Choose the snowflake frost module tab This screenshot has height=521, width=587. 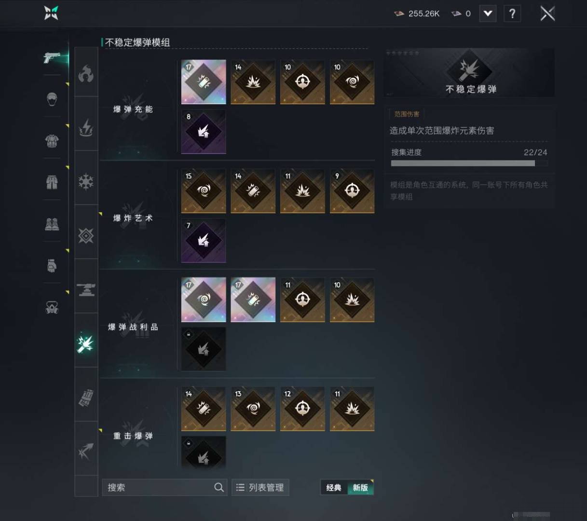click(86, 182)
